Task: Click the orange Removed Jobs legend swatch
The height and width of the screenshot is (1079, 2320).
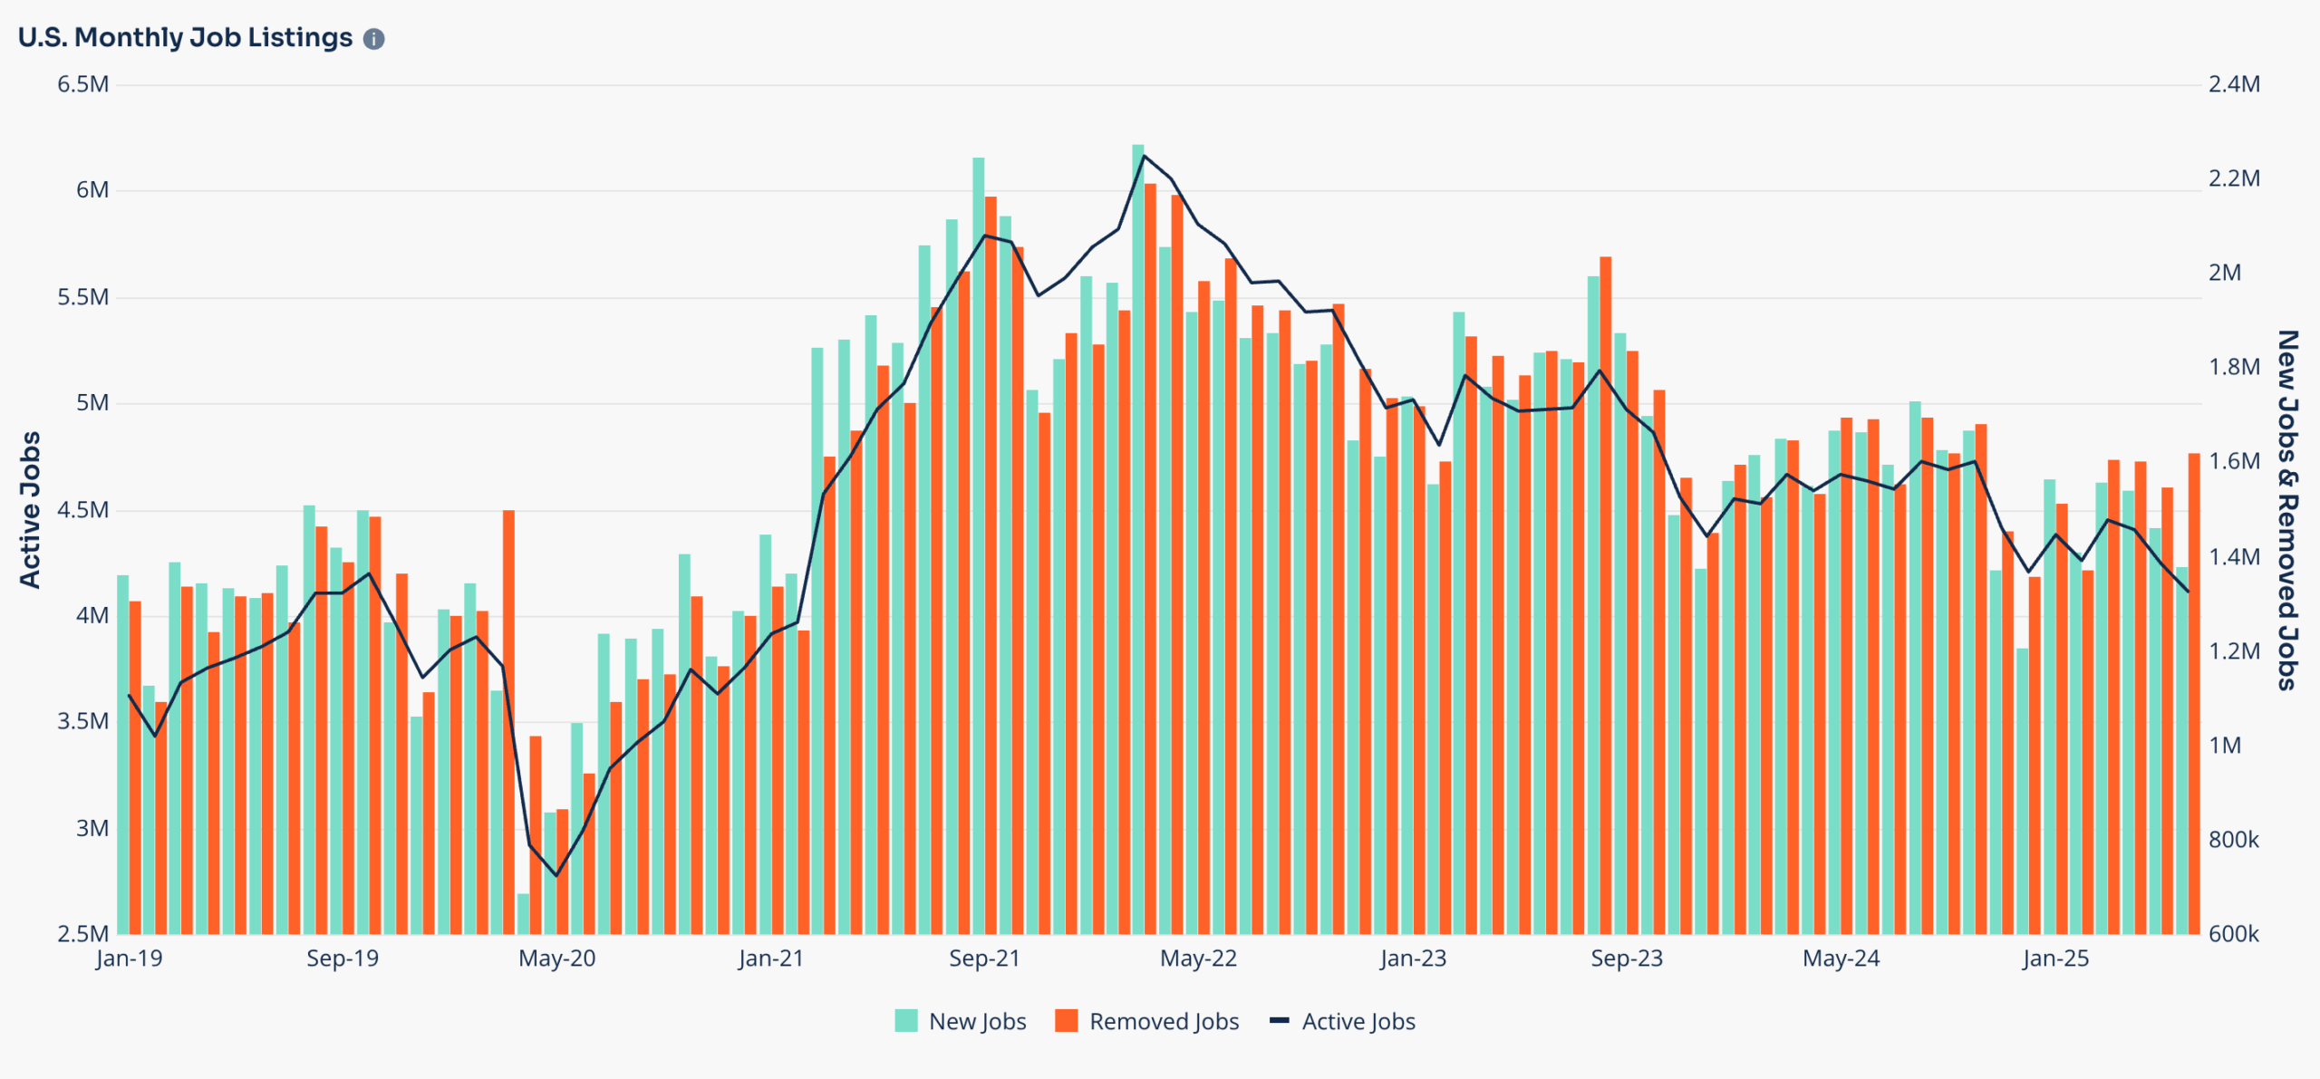Action: pyautogui.click(x=1067, y=1021)
